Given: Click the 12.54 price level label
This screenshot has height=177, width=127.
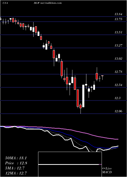Looking at the screenshot, I should 118,85.
